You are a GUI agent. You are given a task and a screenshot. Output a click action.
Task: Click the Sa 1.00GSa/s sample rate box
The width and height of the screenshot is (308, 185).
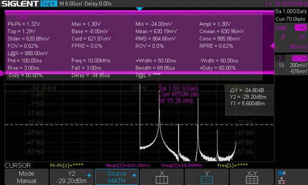(x=291, y=11)
